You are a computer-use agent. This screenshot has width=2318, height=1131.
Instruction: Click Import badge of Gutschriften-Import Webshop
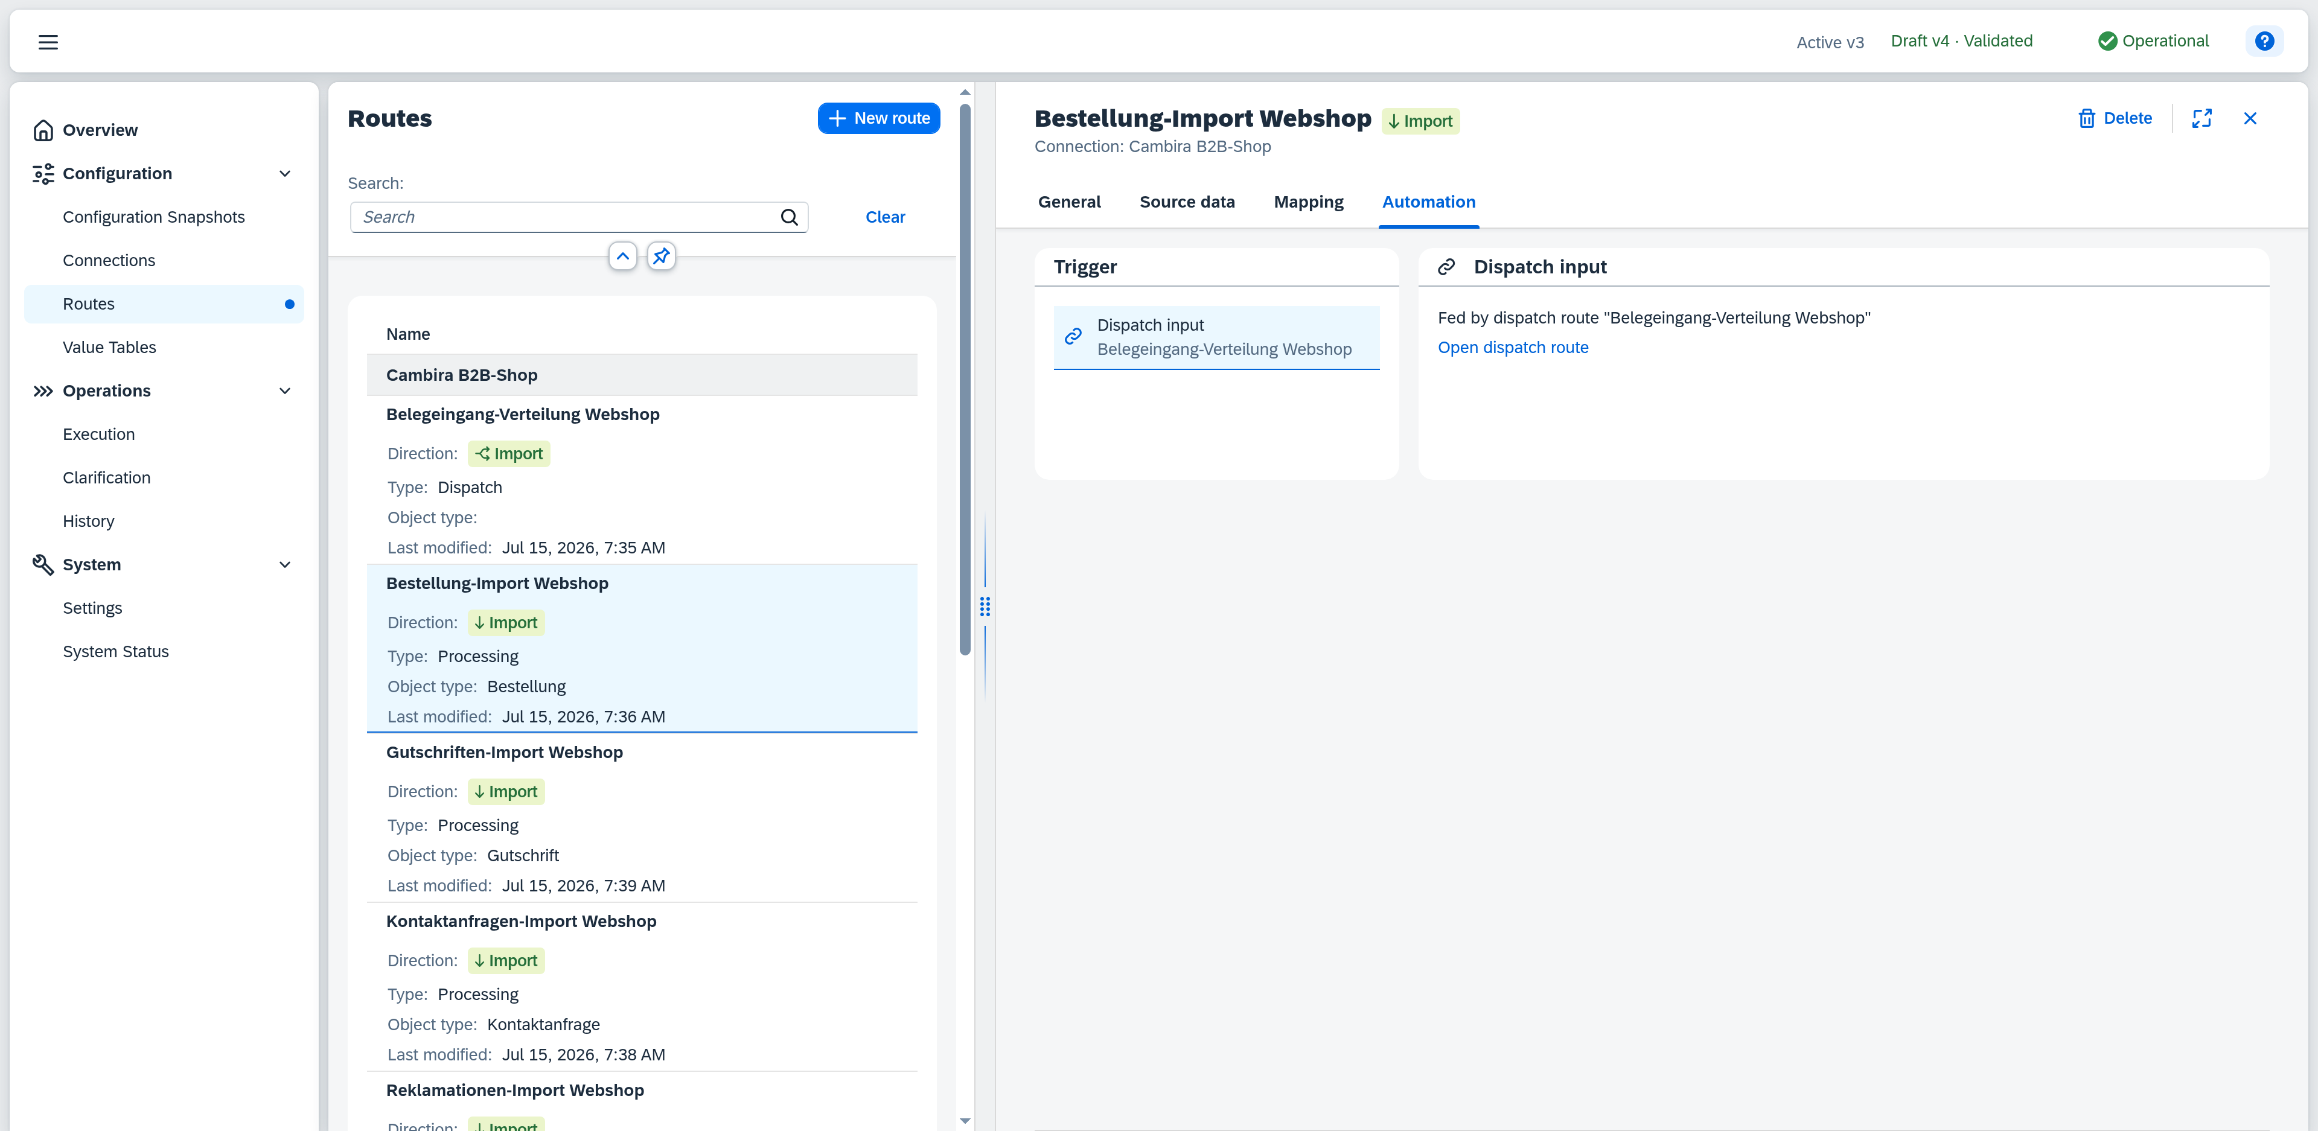[x=506, y=792]
